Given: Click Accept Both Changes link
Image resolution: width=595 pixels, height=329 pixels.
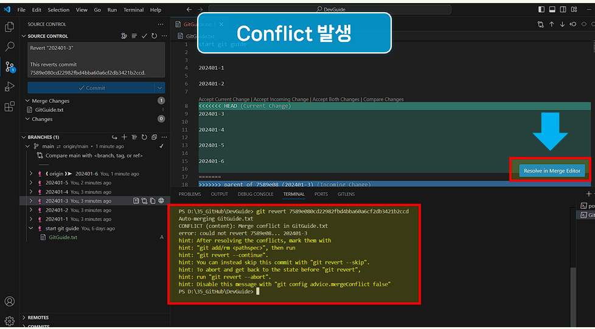Looking at the screenshot, I should 336,99.
